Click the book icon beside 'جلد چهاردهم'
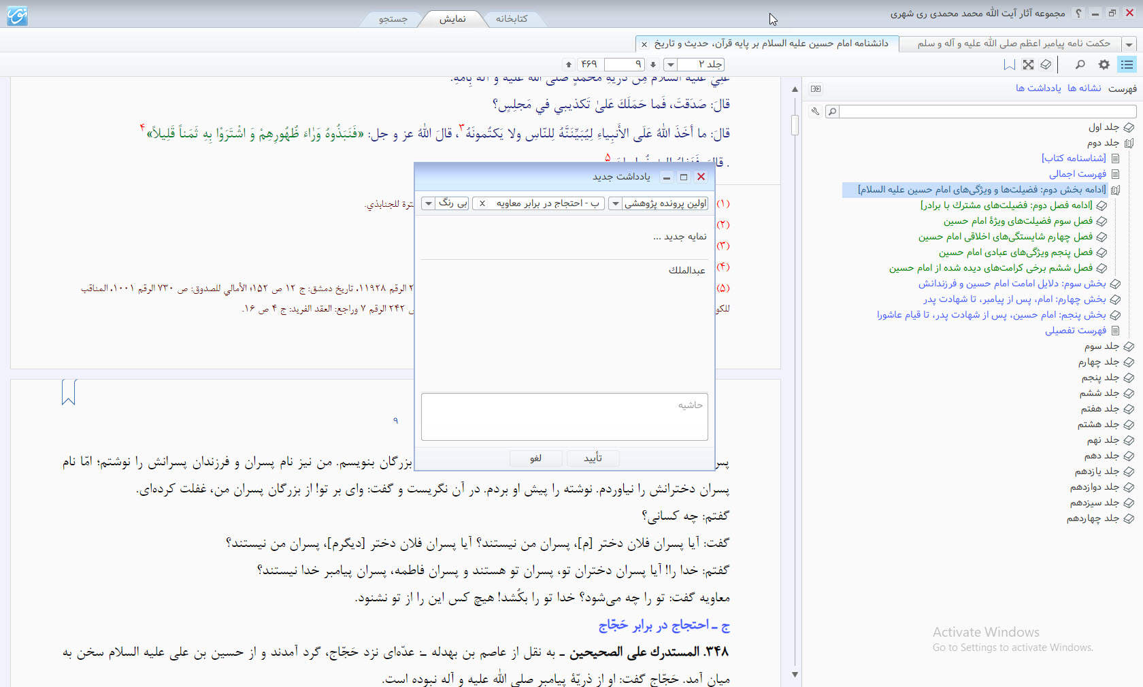This screenshot has width=1143, height=687. point(1129,518)
